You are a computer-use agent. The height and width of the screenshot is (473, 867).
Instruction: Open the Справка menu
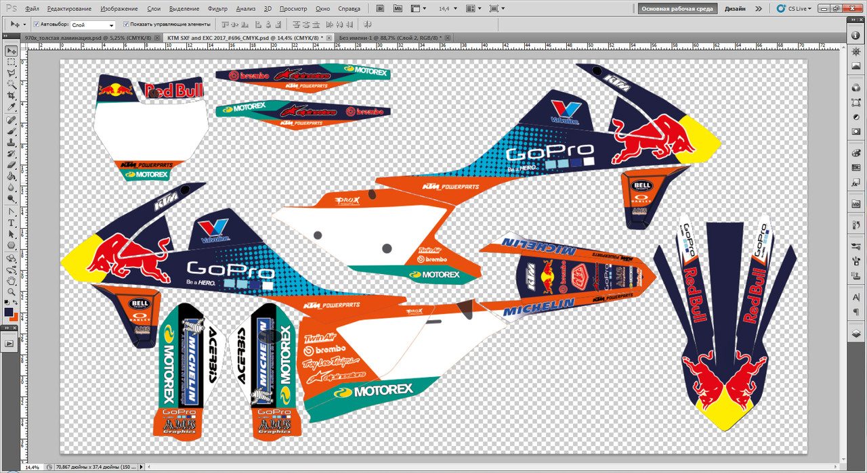pos(348,9)
